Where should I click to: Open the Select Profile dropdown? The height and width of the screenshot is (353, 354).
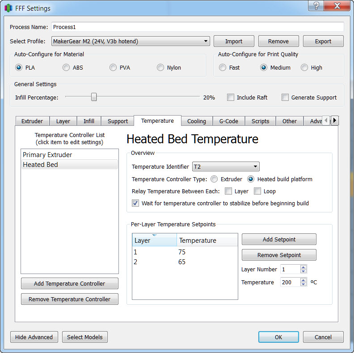(x=131, y=42)
